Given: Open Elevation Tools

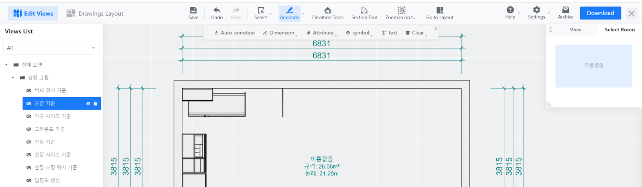Looking at the screenshot, I should click(327, 13).
